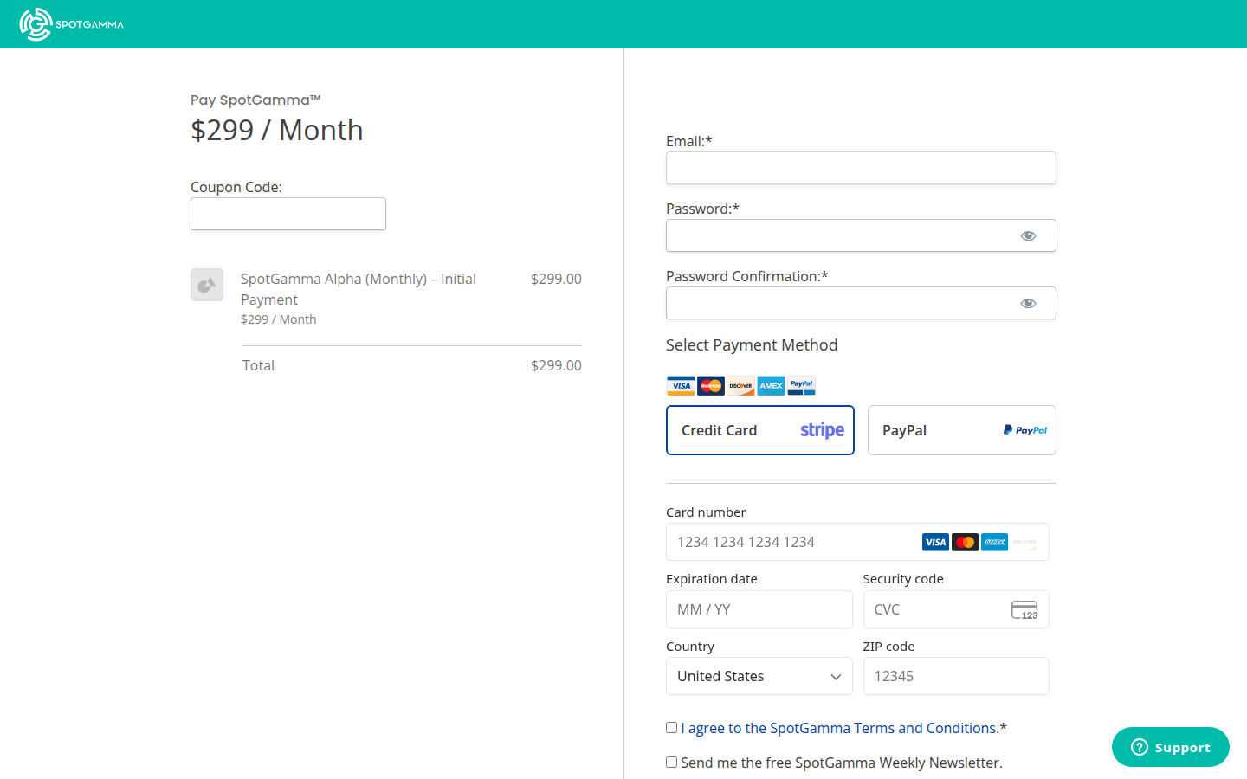Image resolution: width=1247 pixels, height=779 pixels.
Task: Show password using the Password field eye icon
Action: pos(1028,235)
